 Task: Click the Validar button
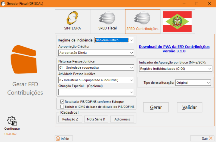click(x=190, y=107)
